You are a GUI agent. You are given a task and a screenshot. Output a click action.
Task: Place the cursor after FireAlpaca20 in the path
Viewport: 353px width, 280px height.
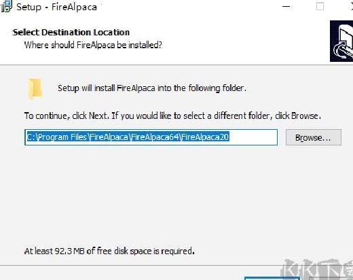tap(230, 137)
